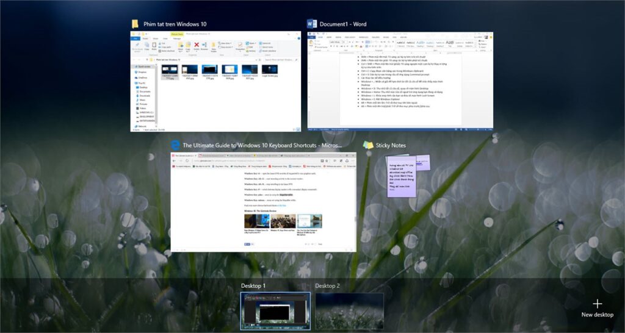Switch to the Desktop 2 virtual desktop thumbnail

point(350,311)
